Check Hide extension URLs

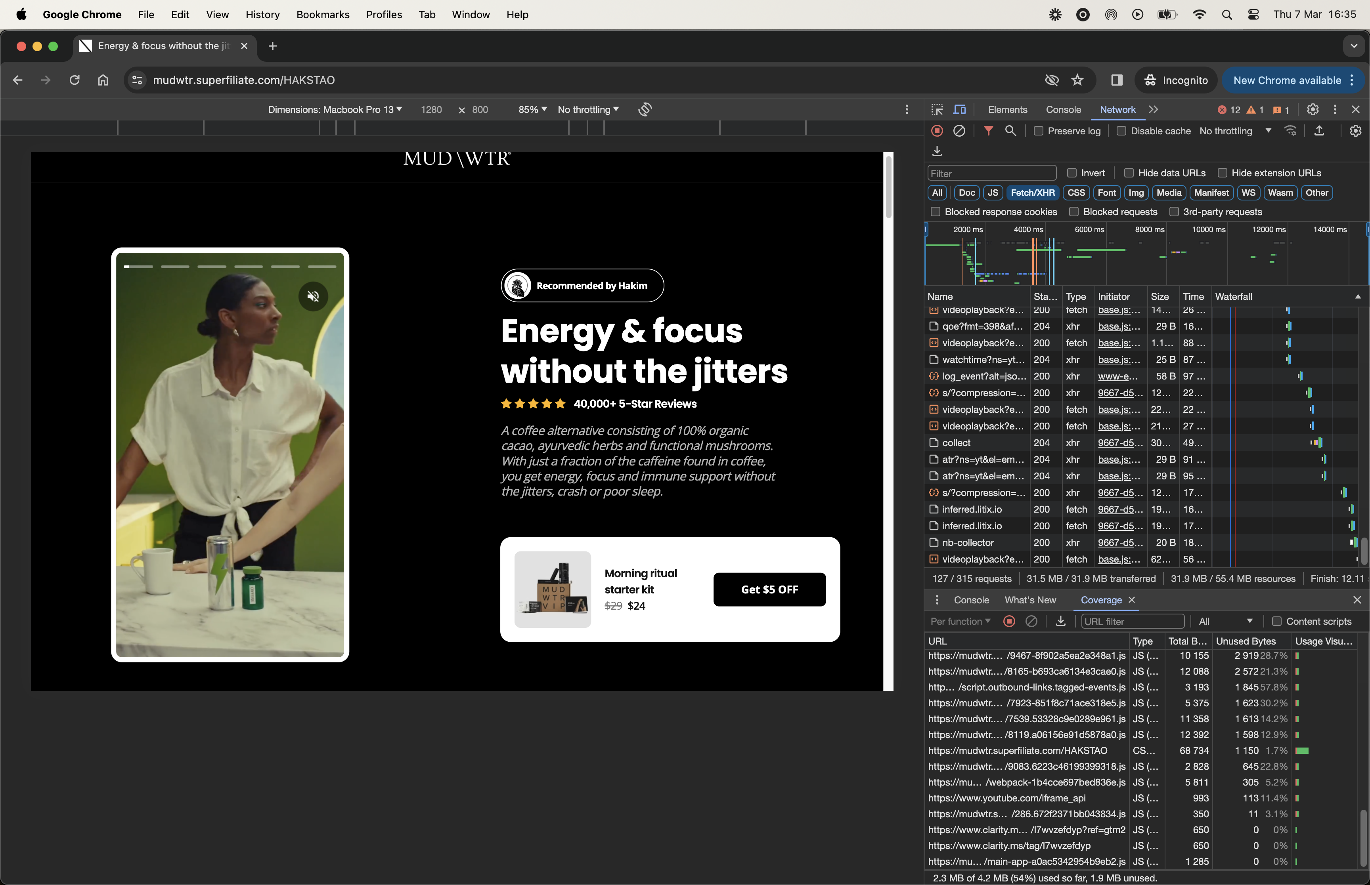(x=1222, y=173)
